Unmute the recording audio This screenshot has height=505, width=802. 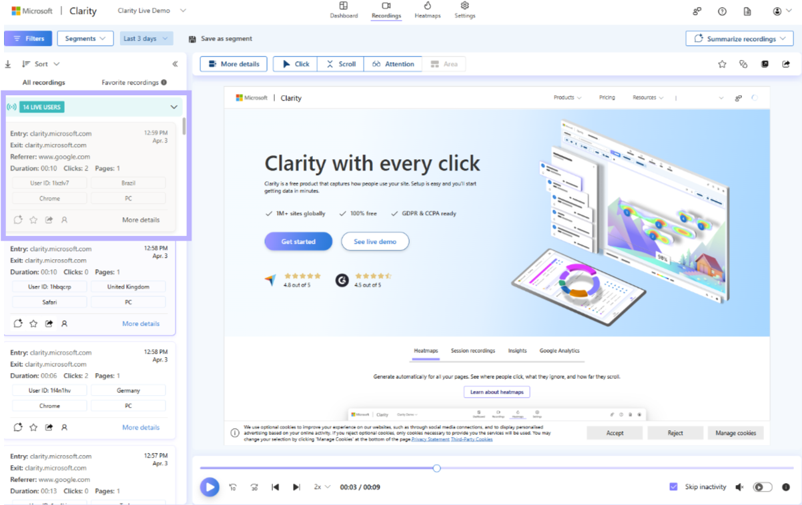[x=739, y=487]
